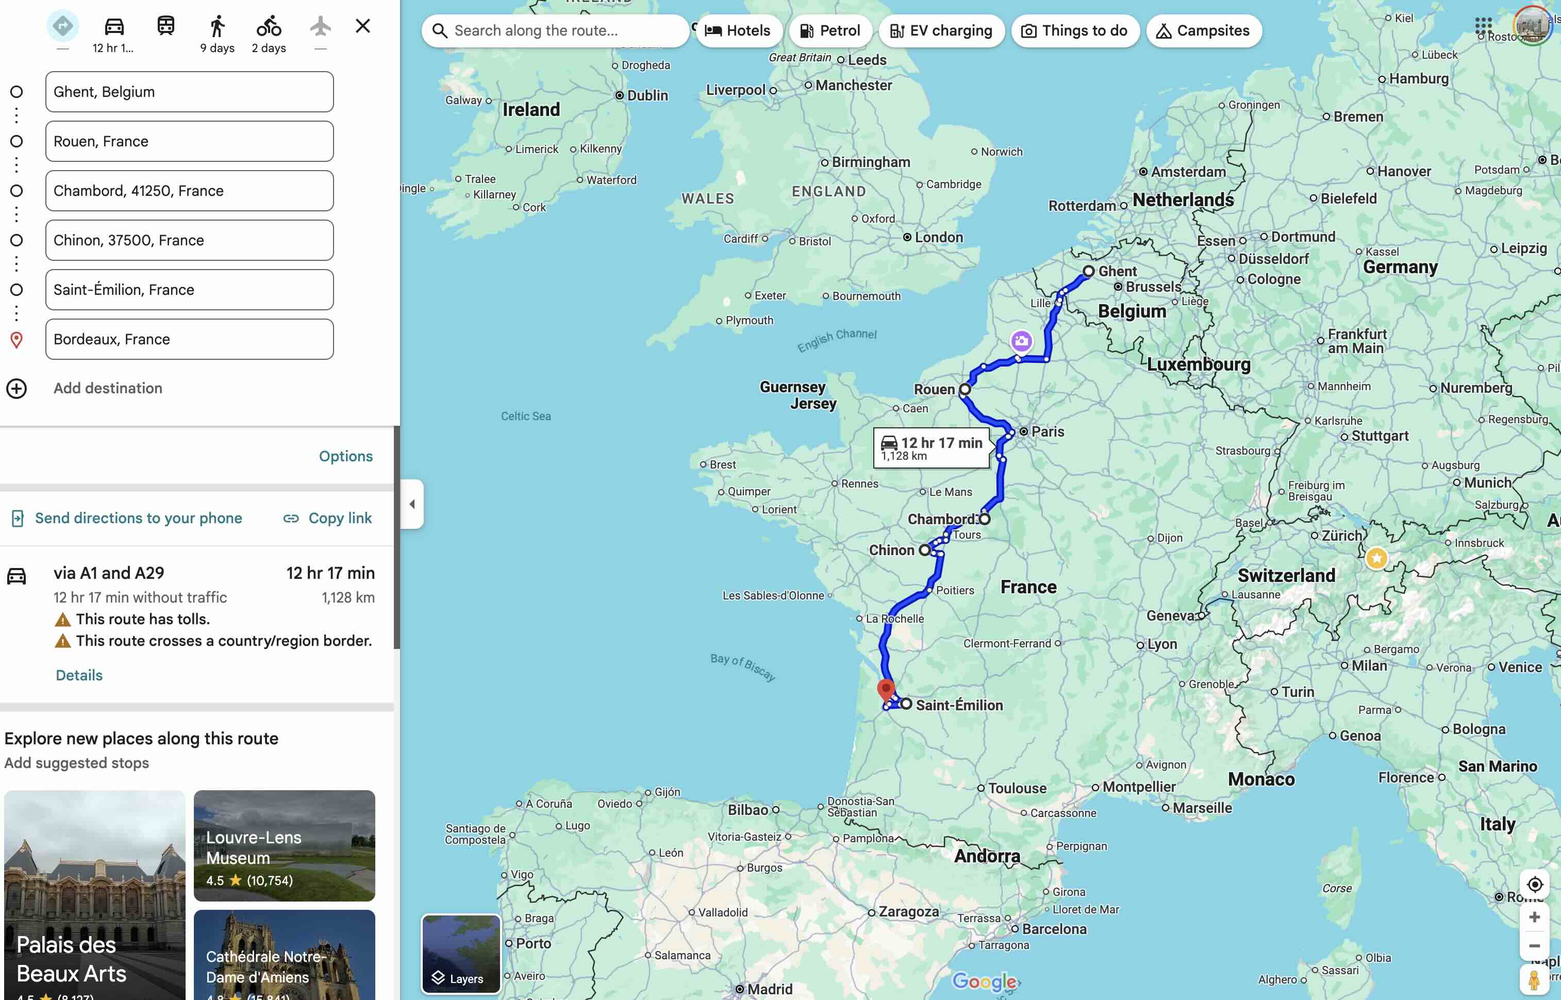Collapse the side panel arrow
The width and height of the screenshot is (1561, 1000).
pos(412,504)
